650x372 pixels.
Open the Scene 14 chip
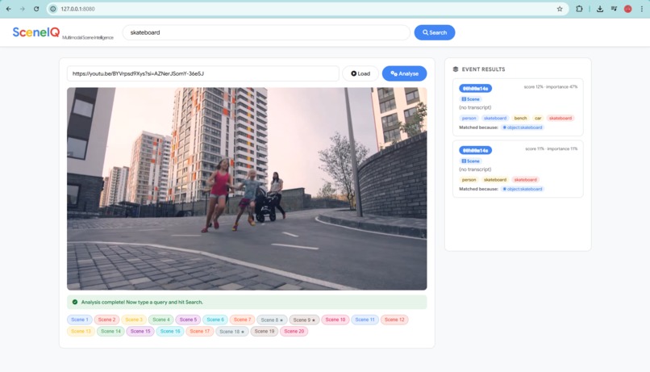pos(110,332)
